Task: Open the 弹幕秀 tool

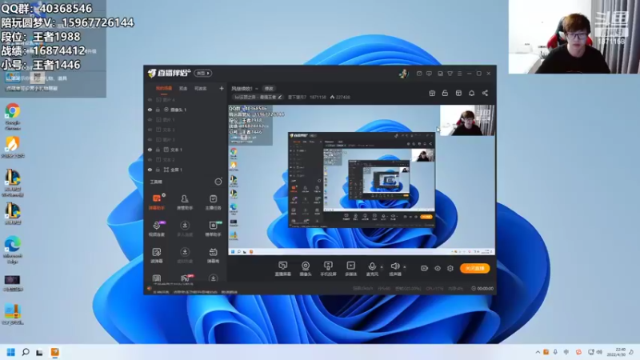Action: click(213, 255)
